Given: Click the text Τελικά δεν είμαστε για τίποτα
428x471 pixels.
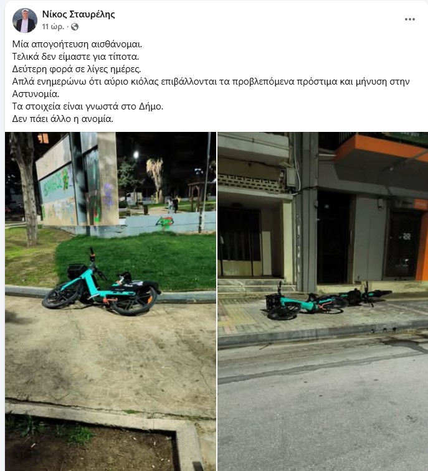Looking at the screenshot, I should (x=75, y=57).
